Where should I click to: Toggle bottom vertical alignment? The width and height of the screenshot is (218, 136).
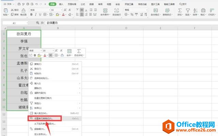point(86,10)
